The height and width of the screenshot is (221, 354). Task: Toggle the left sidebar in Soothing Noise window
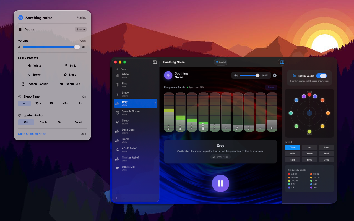[x=155, y=62]
